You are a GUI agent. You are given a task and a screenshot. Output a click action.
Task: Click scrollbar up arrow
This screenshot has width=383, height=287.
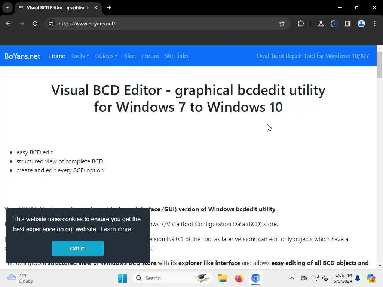[x=380, y=49]
